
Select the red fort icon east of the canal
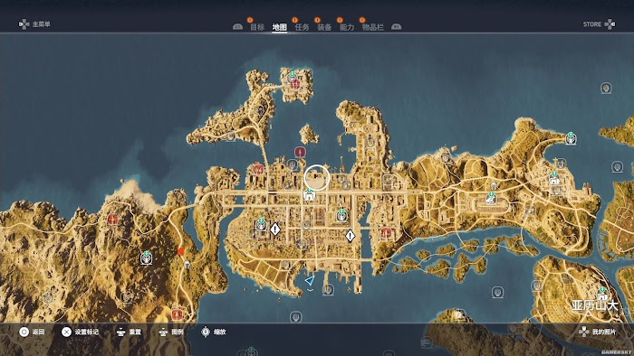click(x=387, y=232)
